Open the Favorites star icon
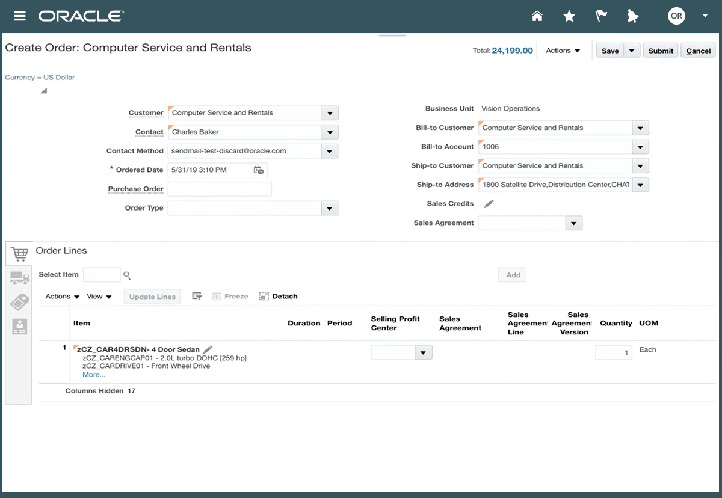 click(569, 16)
